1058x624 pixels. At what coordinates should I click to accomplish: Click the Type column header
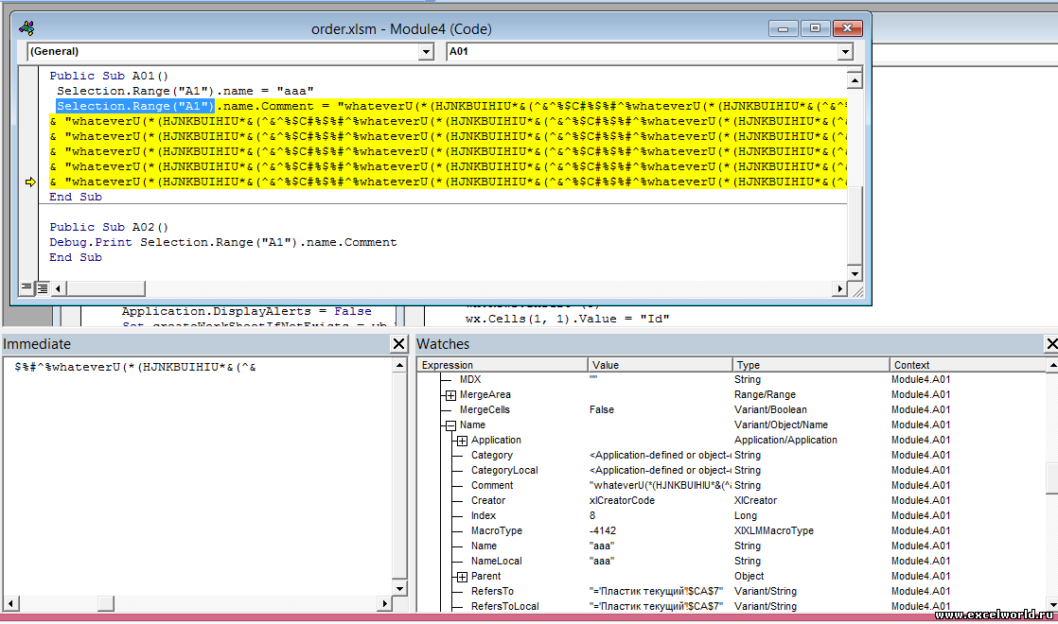tap(811, 365)
